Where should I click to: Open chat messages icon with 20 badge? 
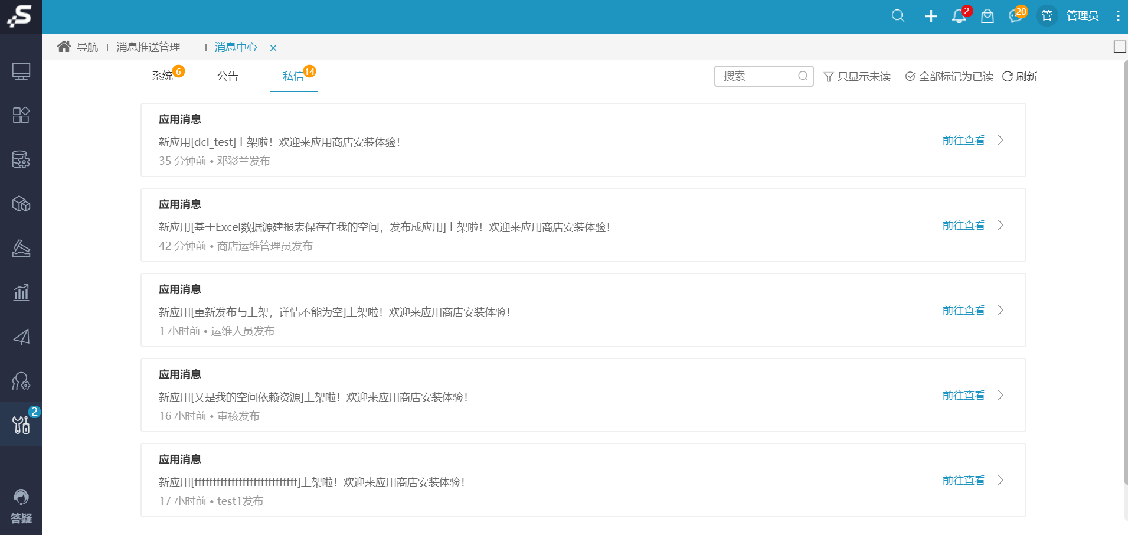tap(1016, 15)
